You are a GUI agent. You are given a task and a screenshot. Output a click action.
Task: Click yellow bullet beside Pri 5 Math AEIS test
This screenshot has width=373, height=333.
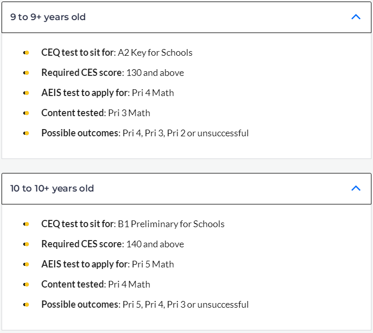26,264
